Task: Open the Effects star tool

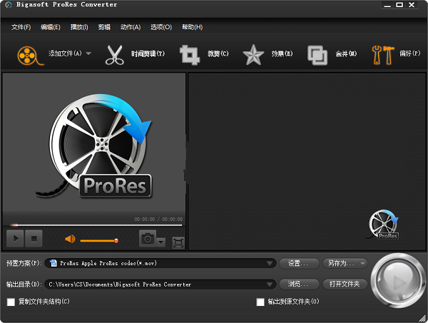Action: tap(253, 54)
